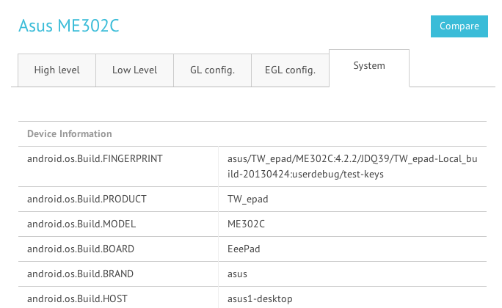
Task: Click the Compare button
Action: (x=459, y=26)
